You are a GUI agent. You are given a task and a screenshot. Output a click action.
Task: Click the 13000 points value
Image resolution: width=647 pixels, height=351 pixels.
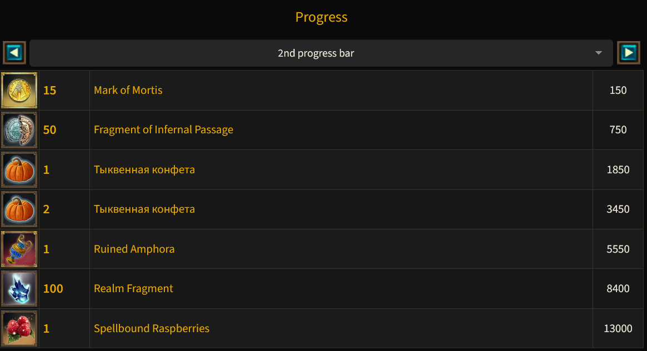[x=618, y=328]
